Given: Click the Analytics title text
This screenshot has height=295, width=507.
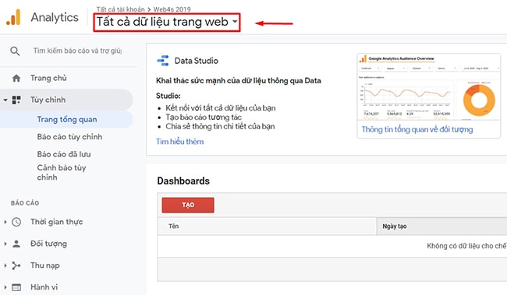Looking at the screenshot, I should click(55, 17).
